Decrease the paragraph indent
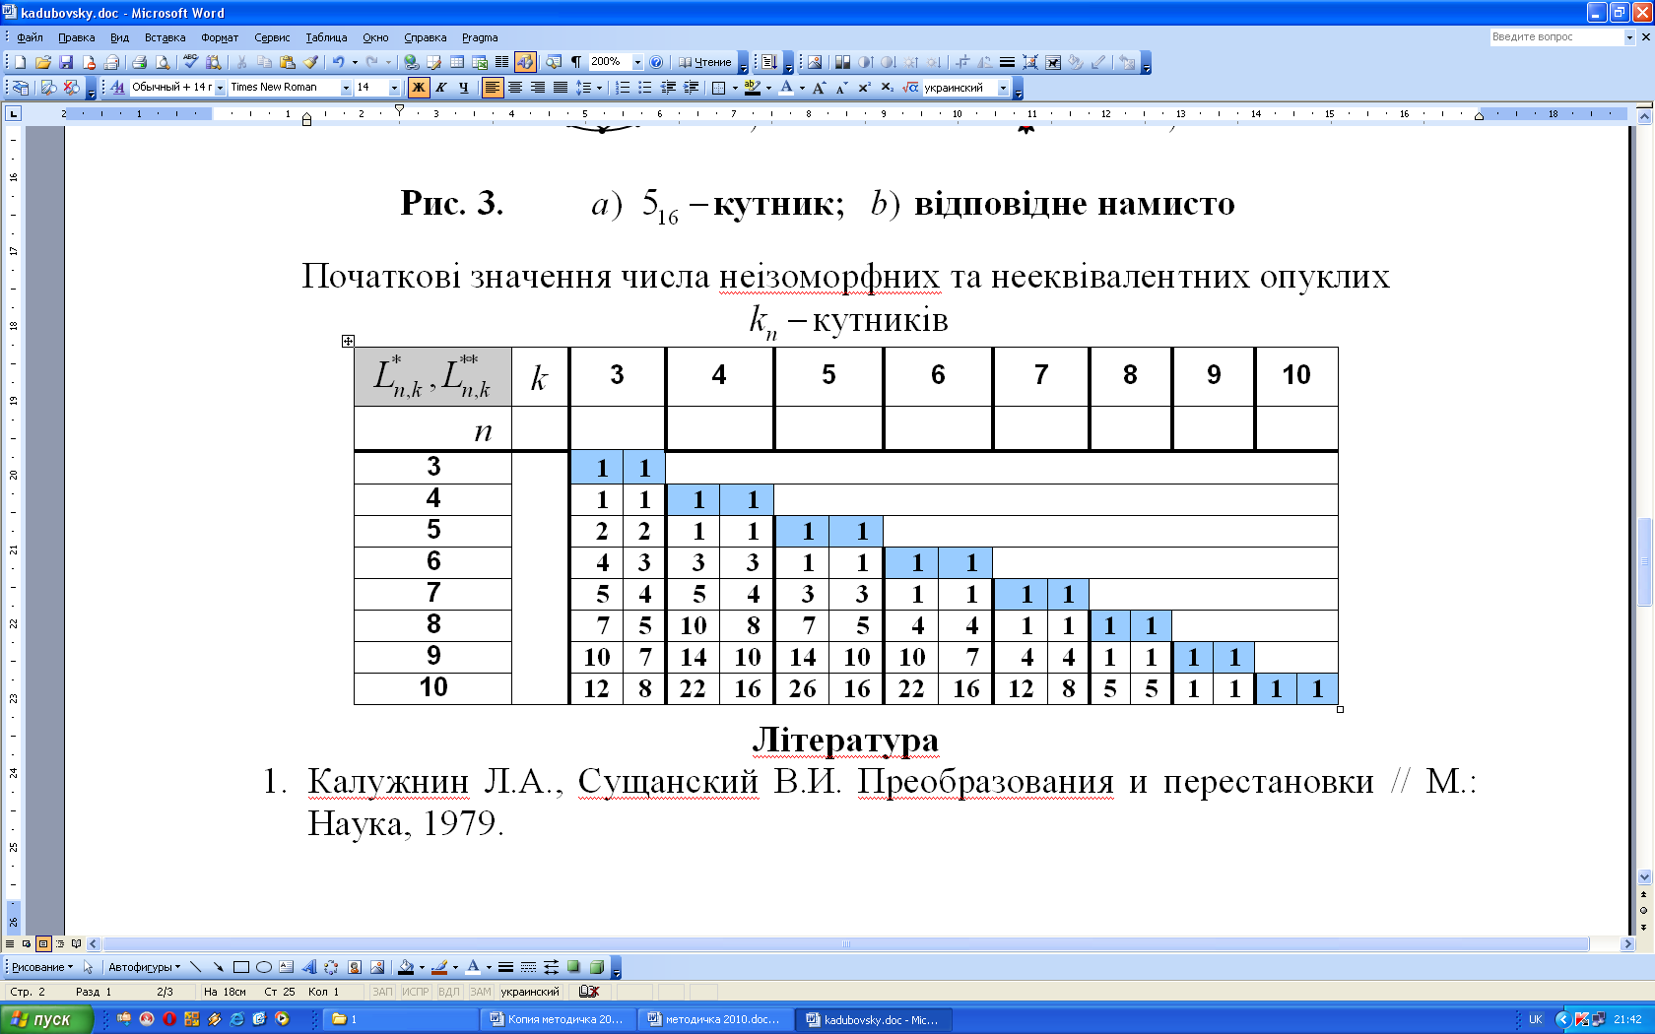Screen dimensions: 1655x1034 pyautogui.click(x=668, y=88)
